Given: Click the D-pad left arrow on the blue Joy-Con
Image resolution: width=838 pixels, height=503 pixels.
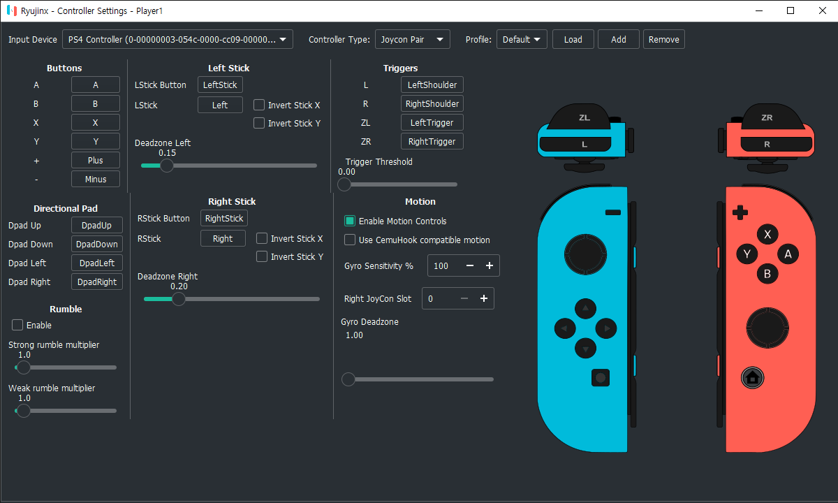Looking at the screenshot, I should pos(564,328).
